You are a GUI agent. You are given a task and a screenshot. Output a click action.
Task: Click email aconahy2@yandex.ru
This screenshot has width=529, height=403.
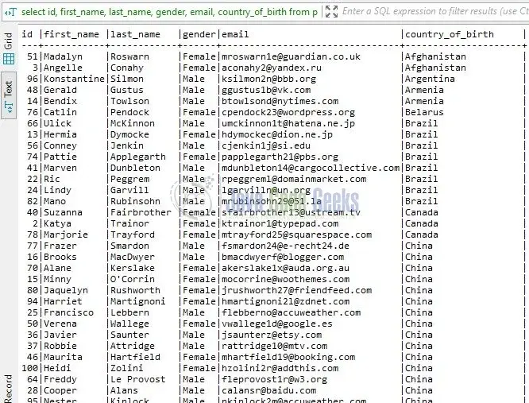[x=272, y=68]
